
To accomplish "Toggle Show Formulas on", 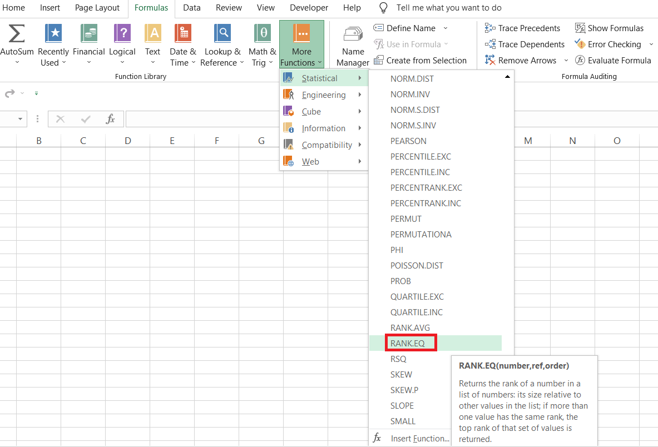I will click(610, 28).
